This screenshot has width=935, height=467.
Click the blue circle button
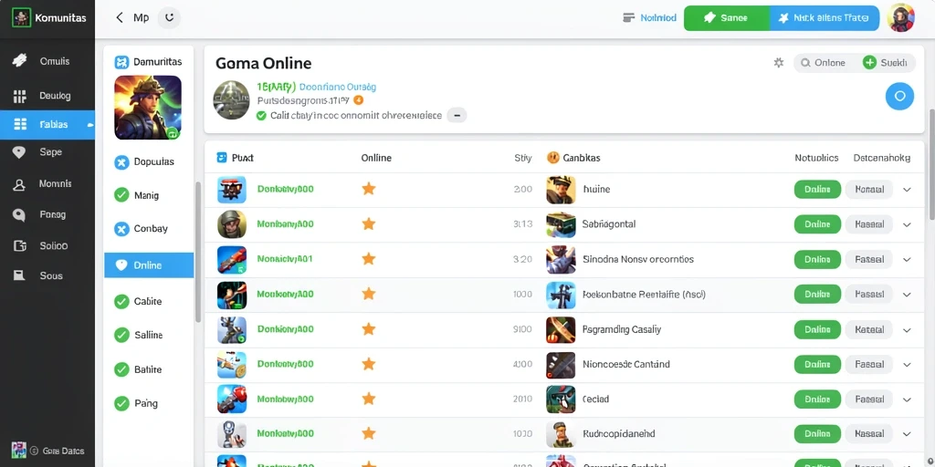click(899, 96)
